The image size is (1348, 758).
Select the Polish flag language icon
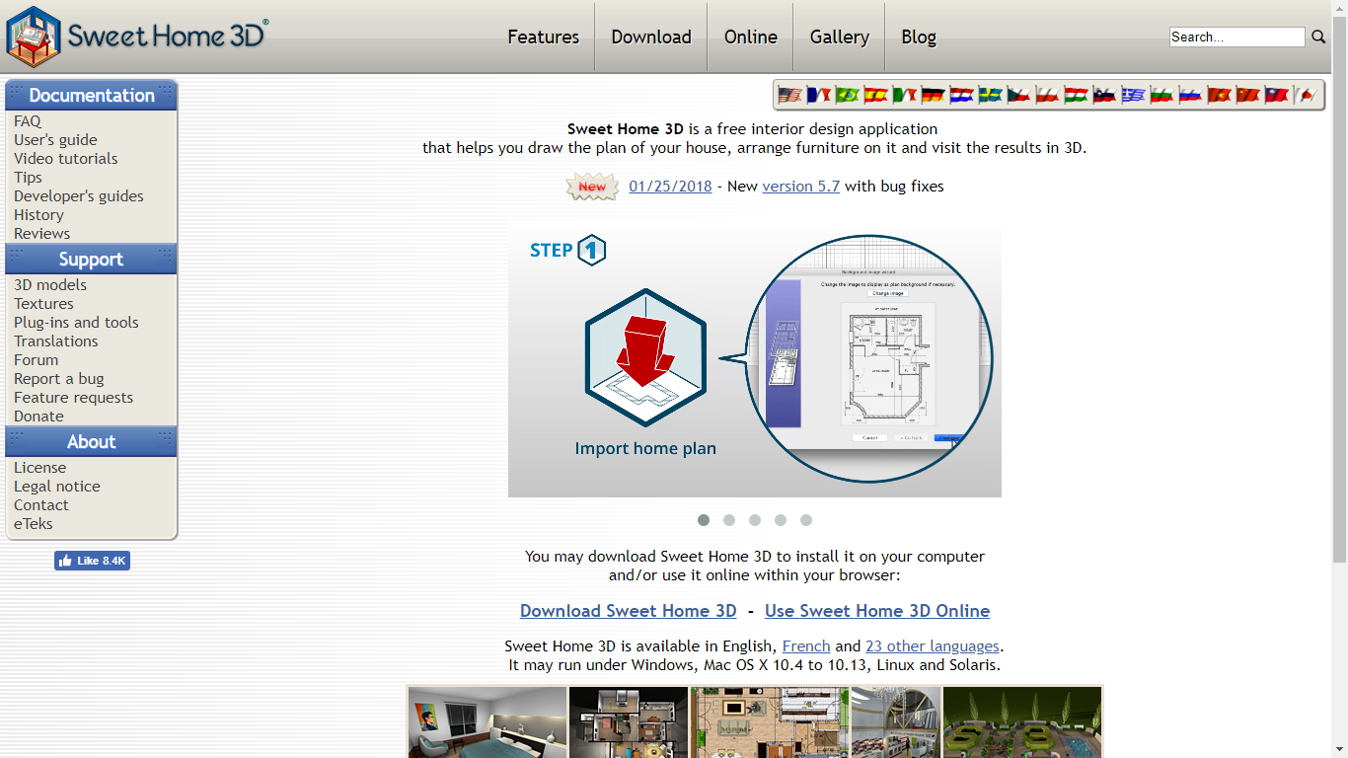pos(1047,96)
